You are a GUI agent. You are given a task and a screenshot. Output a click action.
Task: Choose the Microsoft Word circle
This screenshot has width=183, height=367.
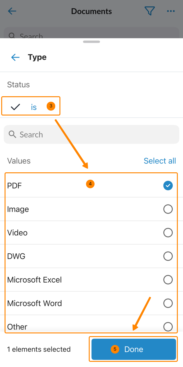click(168, 303)
